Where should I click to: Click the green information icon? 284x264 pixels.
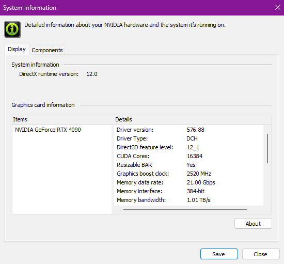(x=12, y=29)
